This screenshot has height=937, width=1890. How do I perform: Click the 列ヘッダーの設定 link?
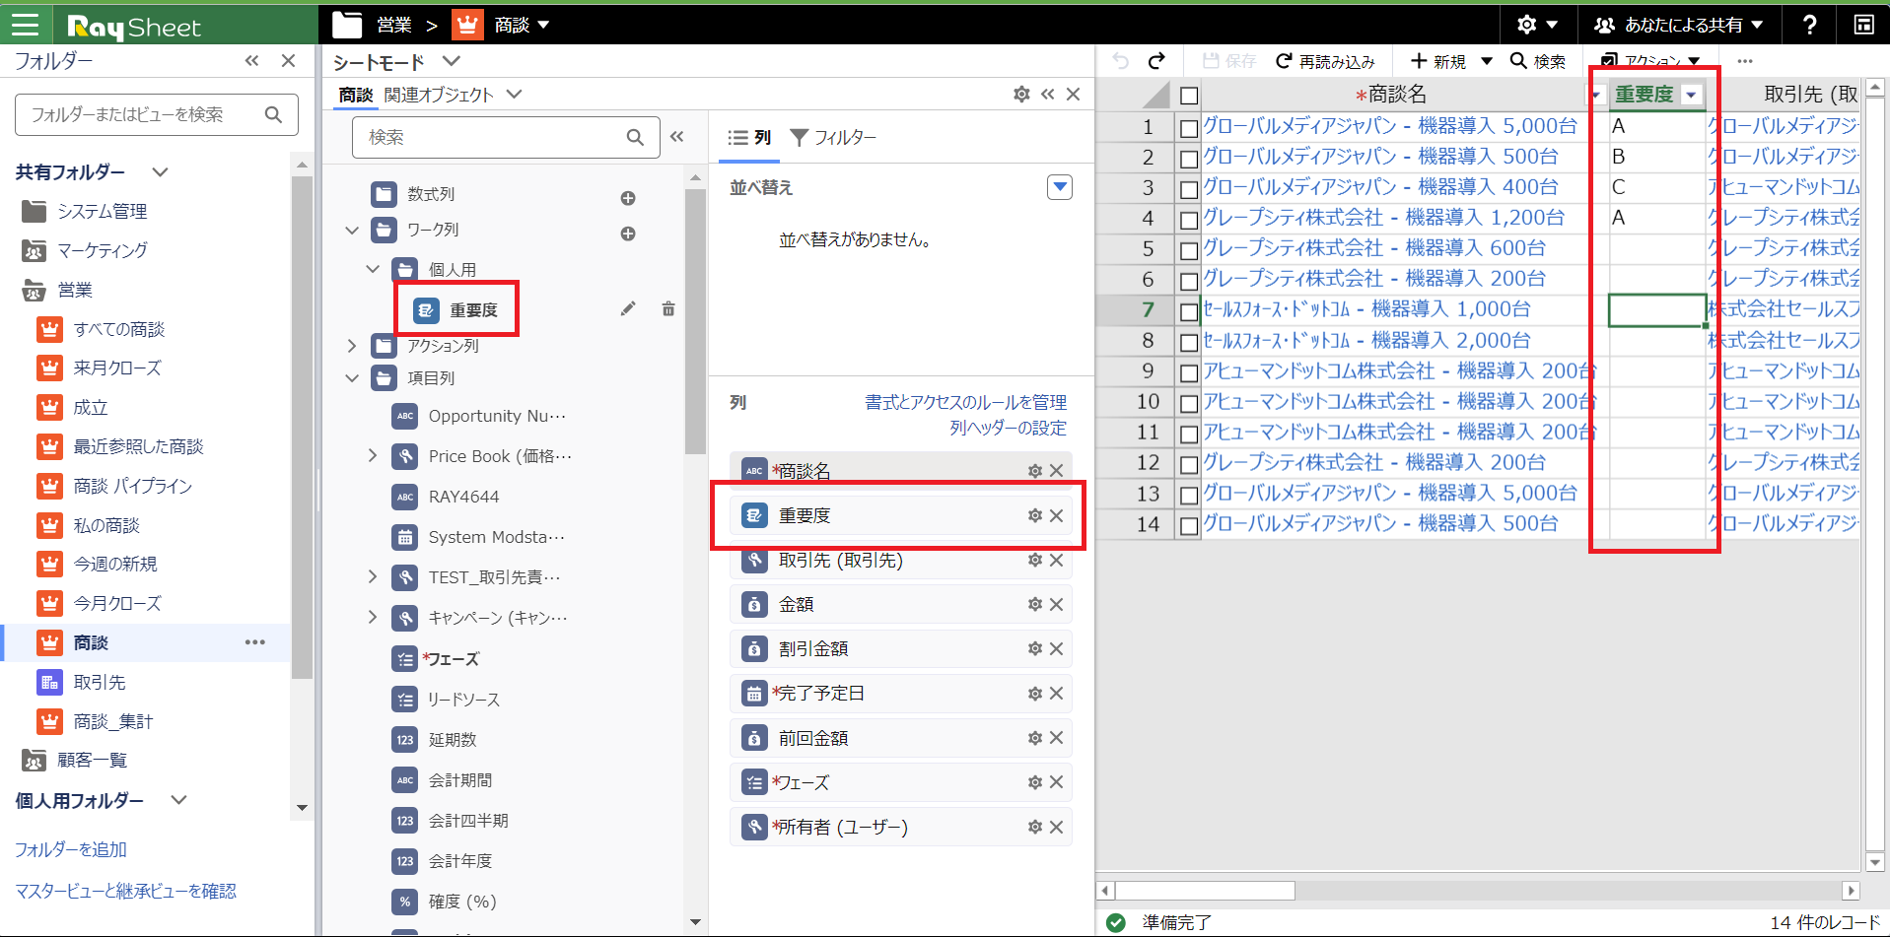click(x=1008, y=428)
